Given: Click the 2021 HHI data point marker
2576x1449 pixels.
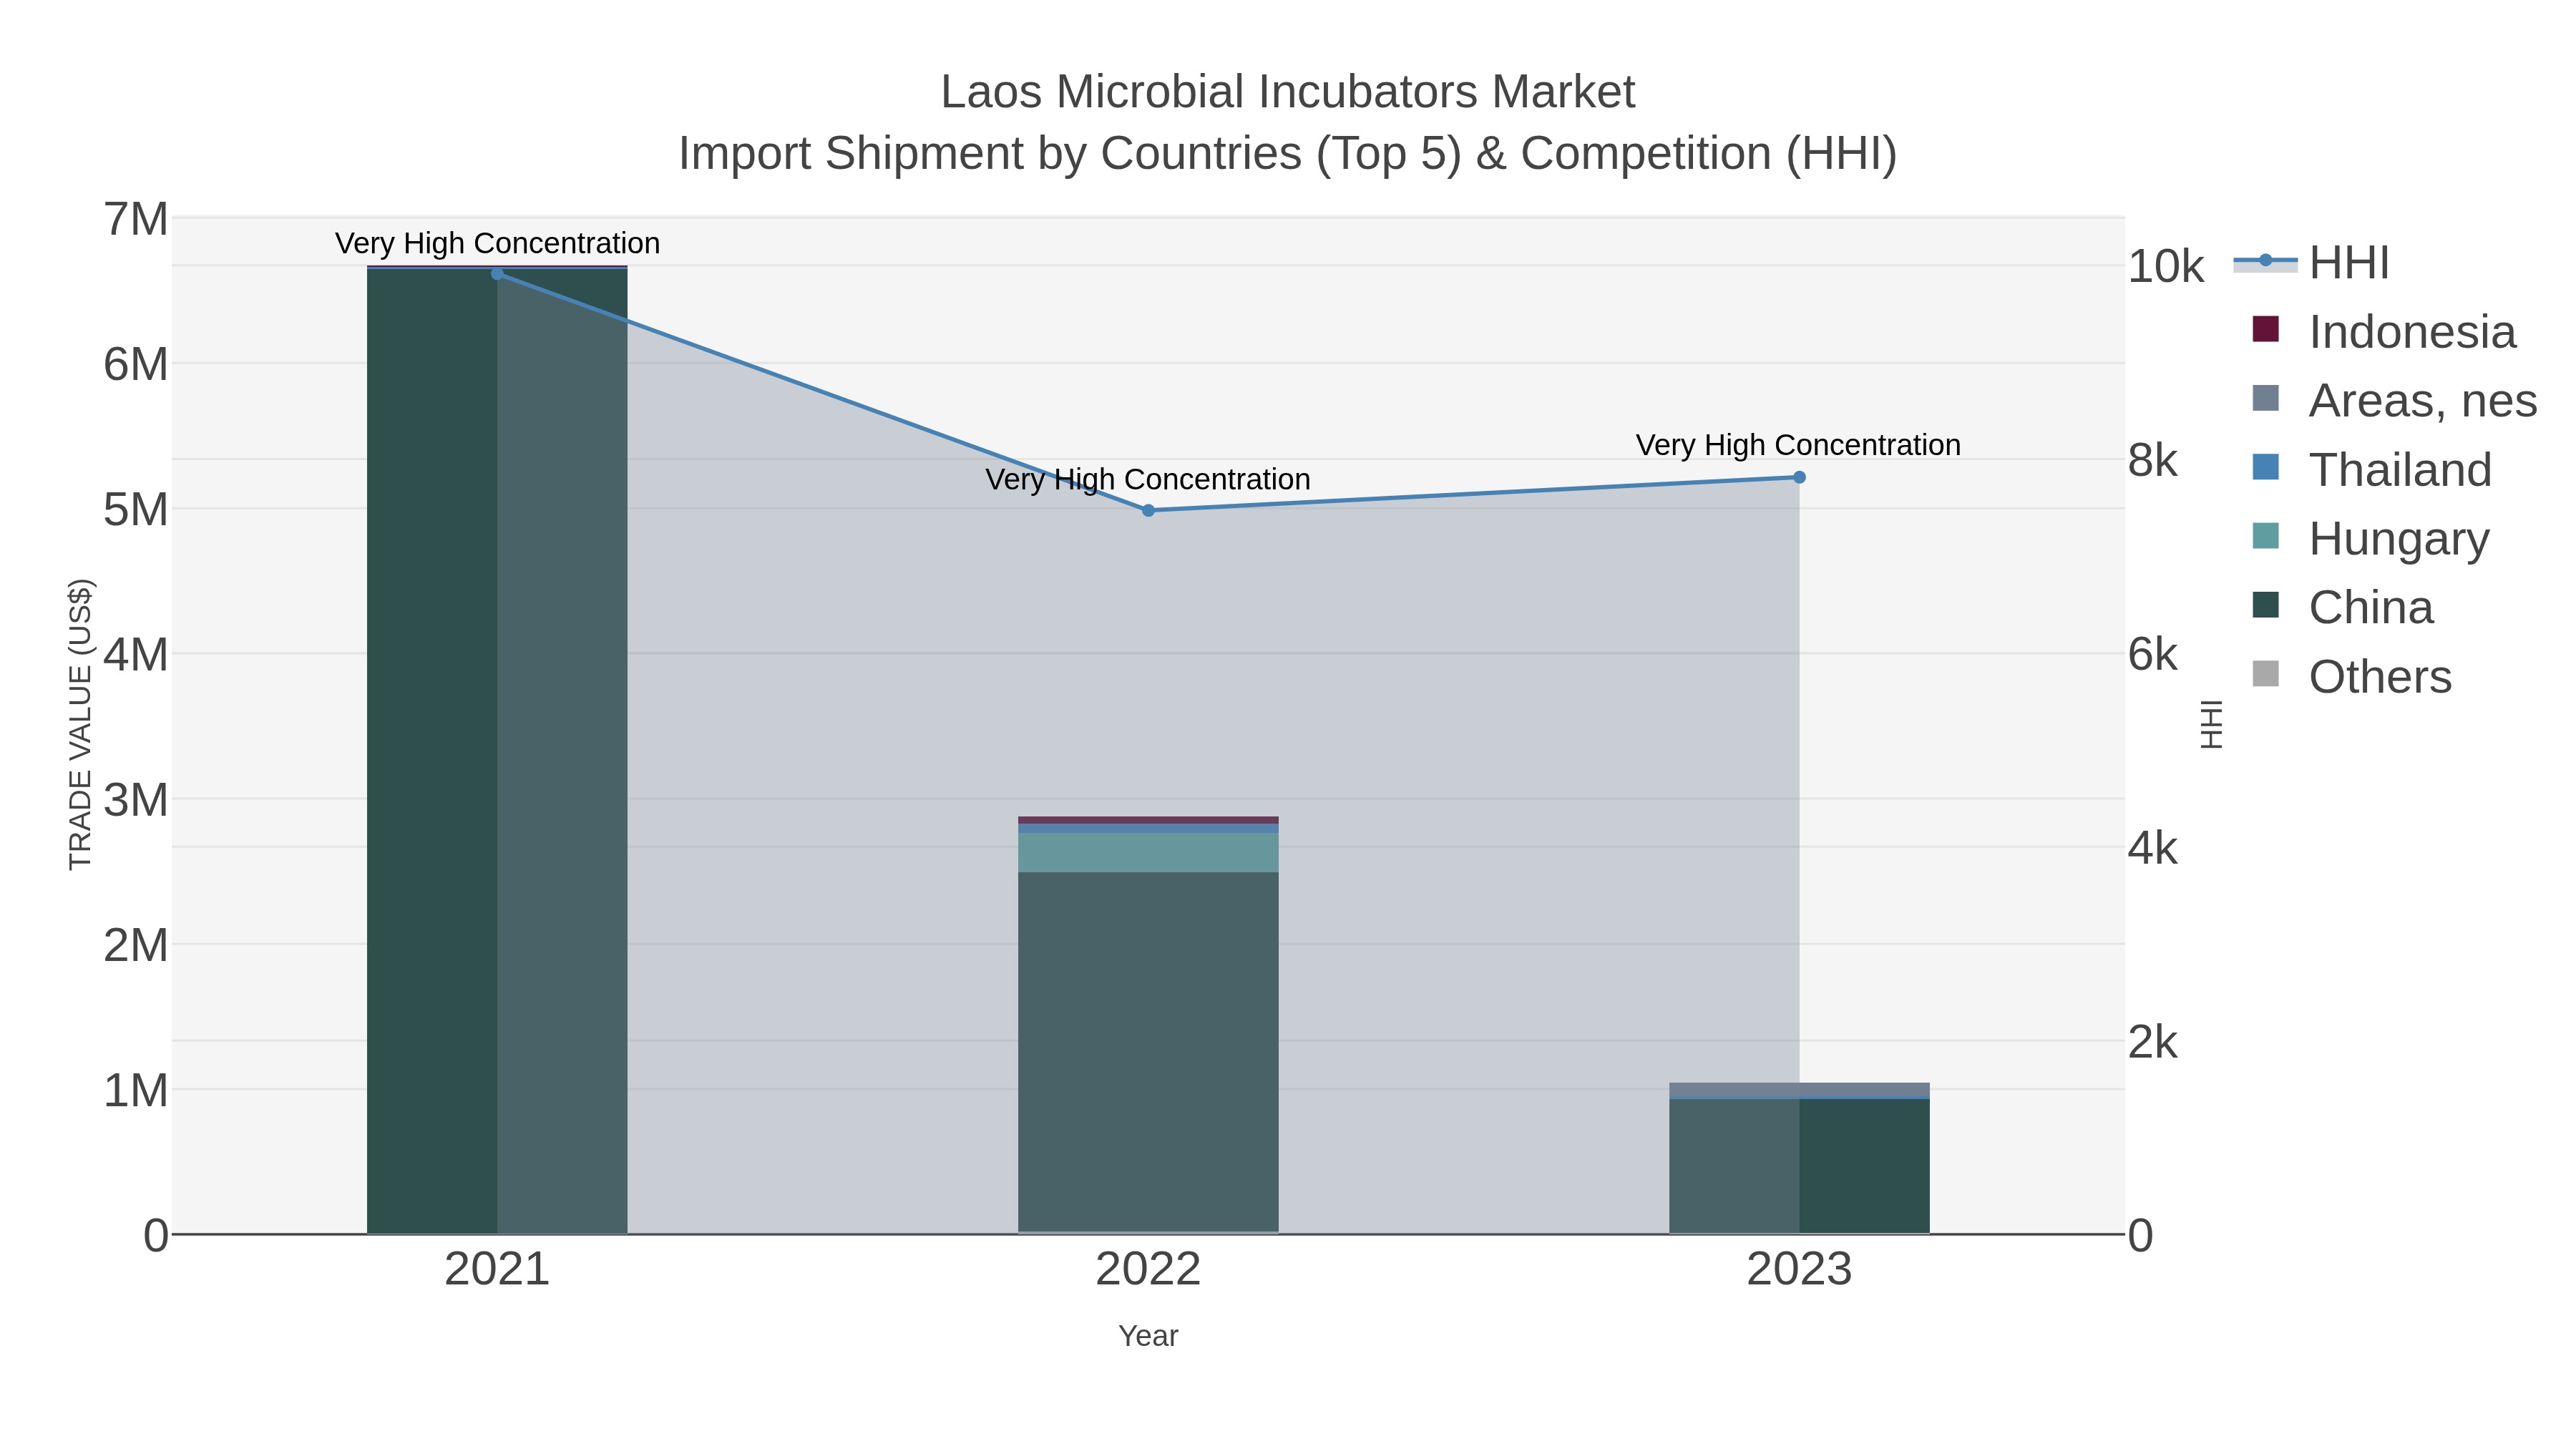Looking at the screenshot, I should (497, 273).
